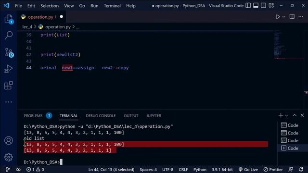Show additional views ellipsis in activity bar
This screenshot has height=173, width=308.
pyautogui.click(x=9, y=102)
